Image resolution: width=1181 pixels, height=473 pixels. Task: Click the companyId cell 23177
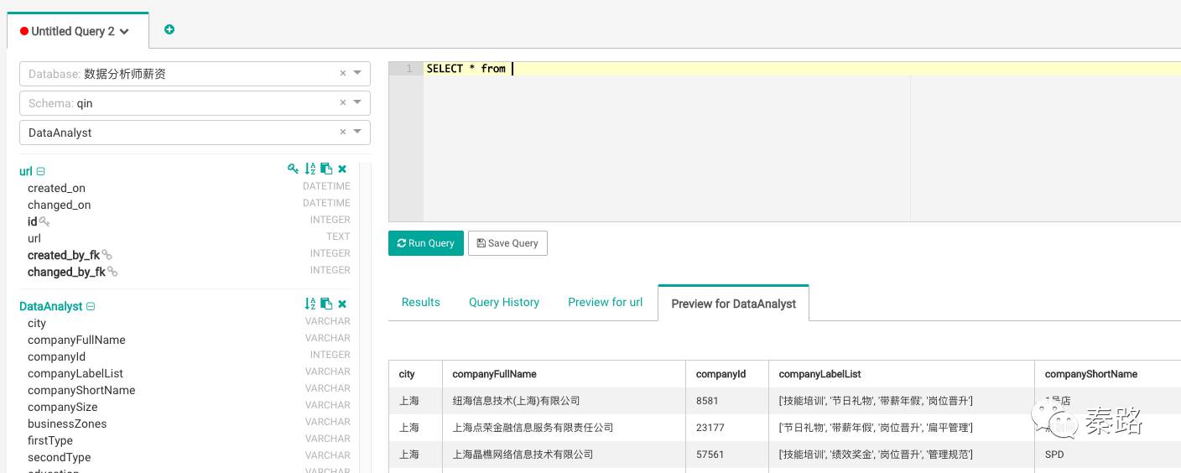tap(727, 428)
